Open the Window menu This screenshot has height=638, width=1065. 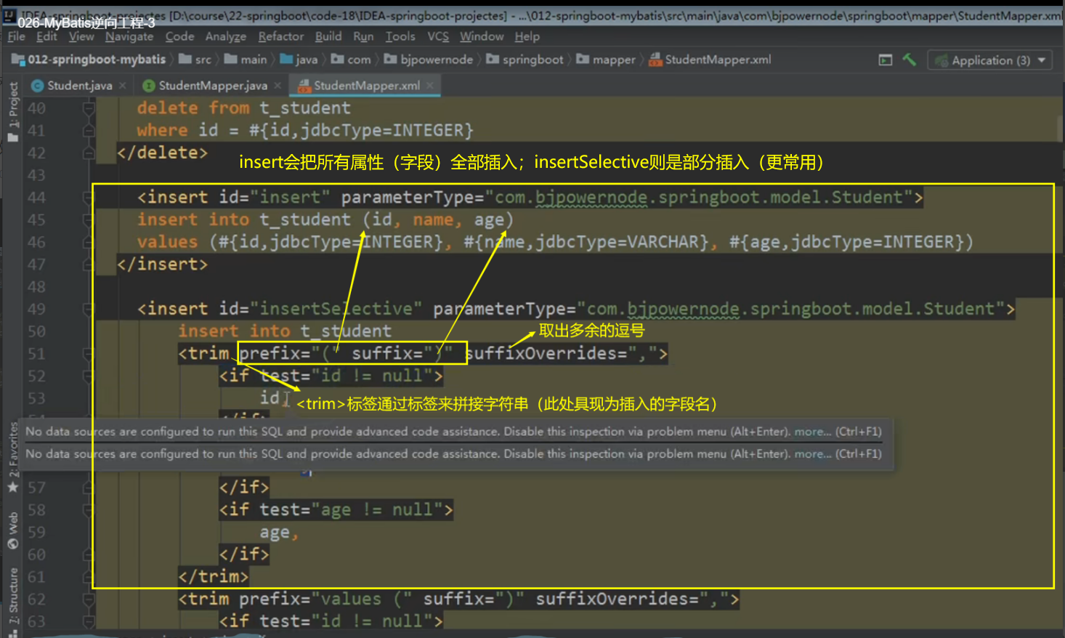(x=482, y=36)
